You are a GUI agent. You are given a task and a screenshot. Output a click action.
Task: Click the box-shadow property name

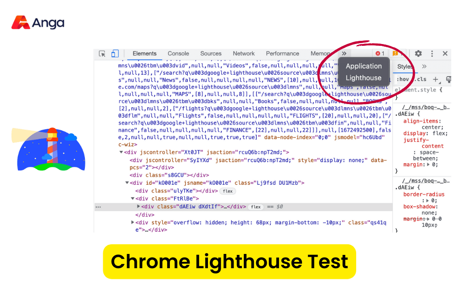point(419,207)
